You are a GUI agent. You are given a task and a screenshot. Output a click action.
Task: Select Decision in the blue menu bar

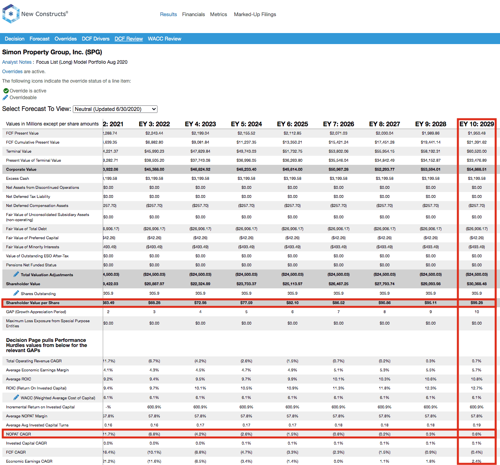pyautogui.click(x=15, y=39)
